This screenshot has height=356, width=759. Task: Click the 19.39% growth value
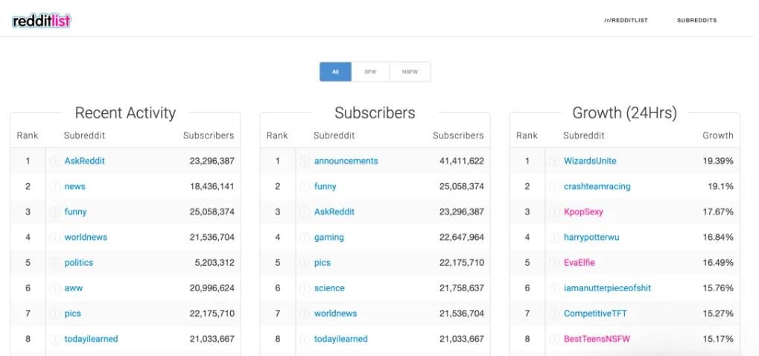click(718, 161)
